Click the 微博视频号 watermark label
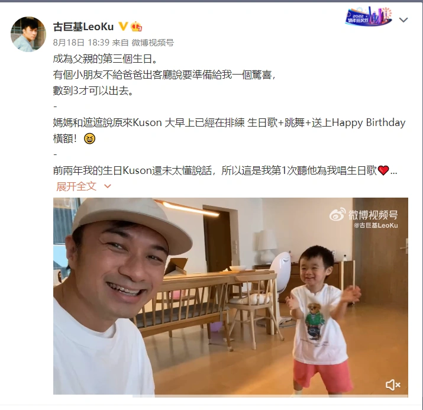The image size is (423, 410). (x=373, y=215)
